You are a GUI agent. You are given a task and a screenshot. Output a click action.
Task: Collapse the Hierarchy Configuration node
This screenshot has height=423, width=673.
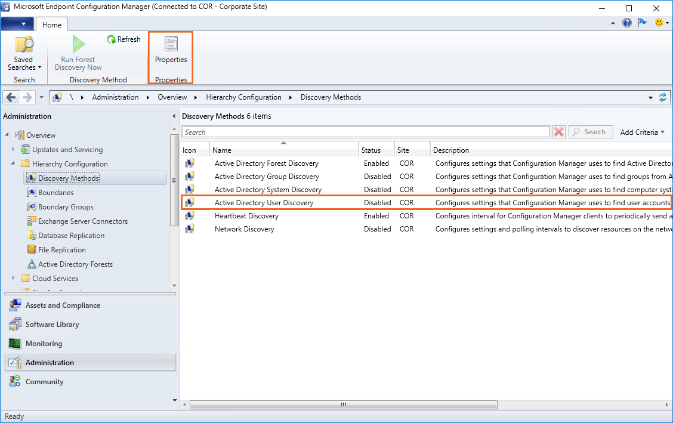[13, 164]
